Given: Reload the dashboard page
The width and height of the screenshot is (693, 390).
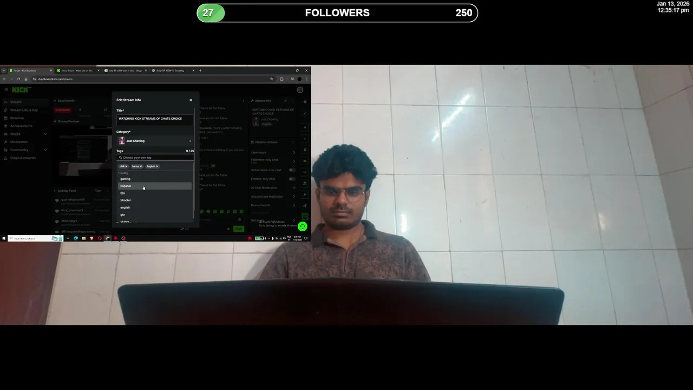Looking at the screenshot, I should pos(18,79).
